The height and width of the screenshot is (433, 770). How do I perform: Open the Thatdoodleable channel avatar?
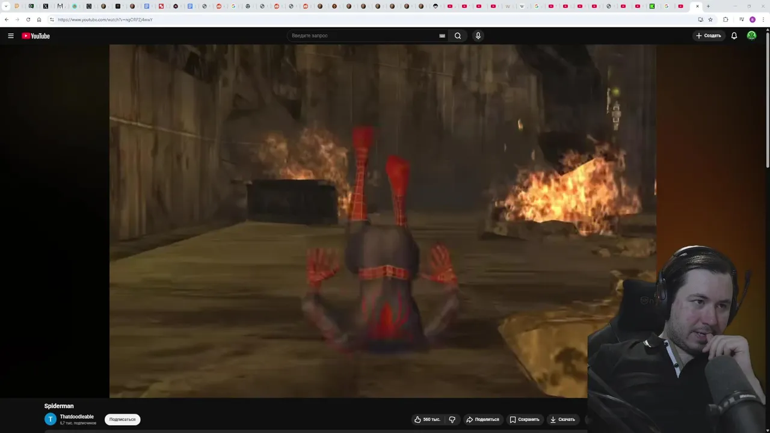pos(51,419)
